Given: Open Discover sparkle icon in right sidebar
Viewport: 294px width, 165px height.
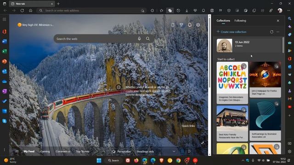Looking at the screenshot, I should click(289, 27).
